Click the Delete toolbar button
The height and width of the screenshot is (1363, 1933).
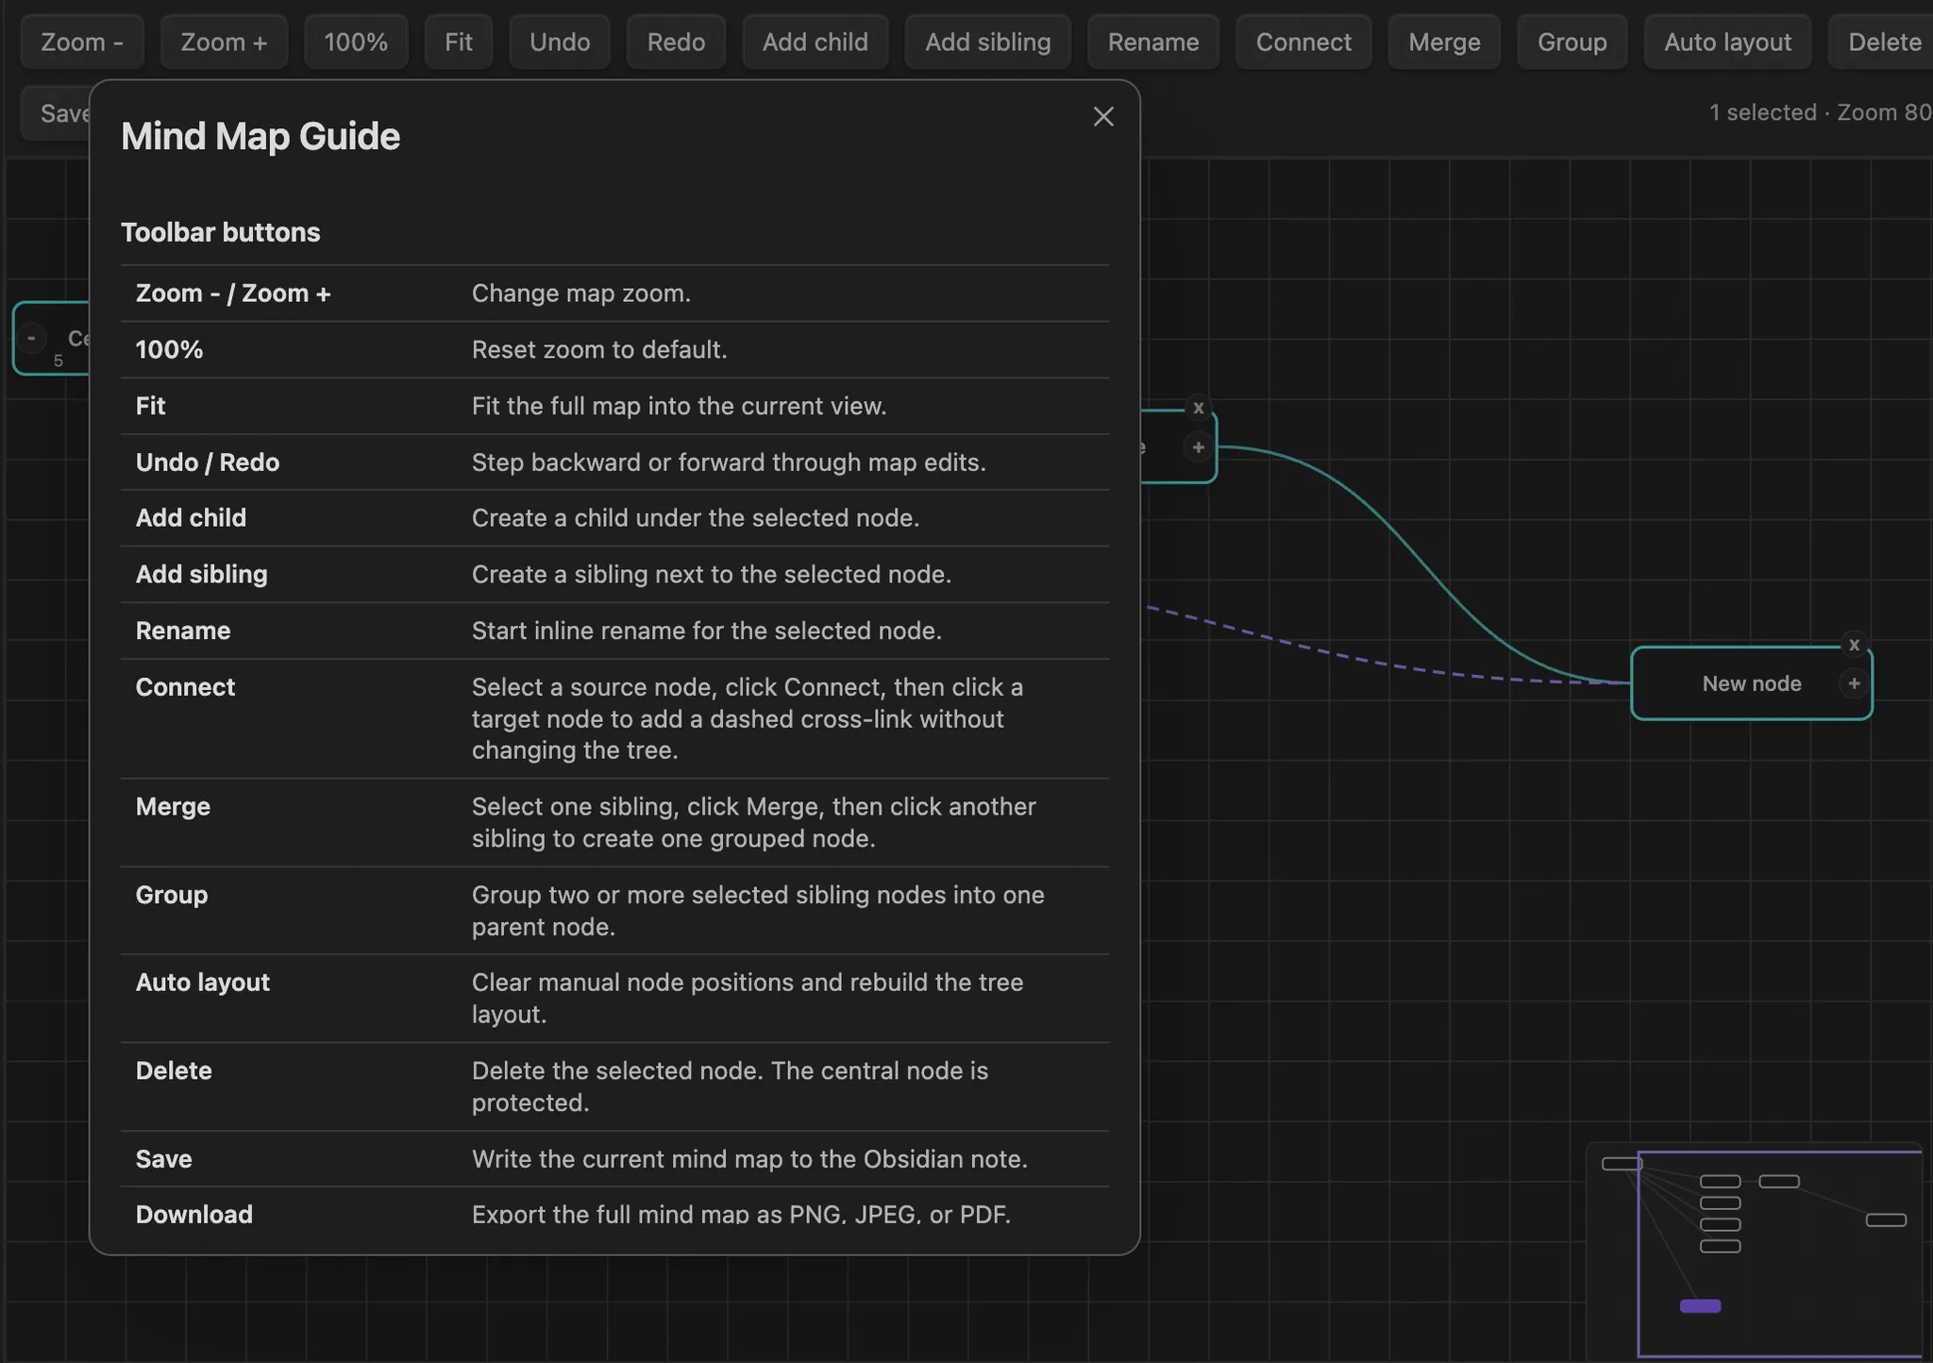1880,42
